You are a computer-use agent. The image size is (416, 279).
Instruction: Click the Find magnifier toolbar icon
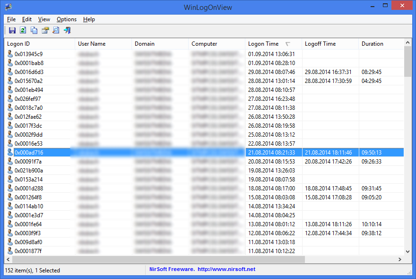click(x=56, y=31)
